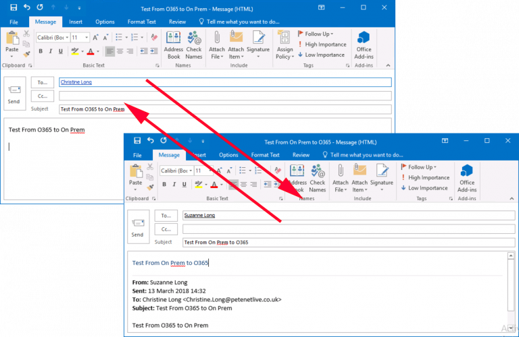Screen dimensions: 519x337
Task: Click Office Add-ins in front window
Action: 467,178
